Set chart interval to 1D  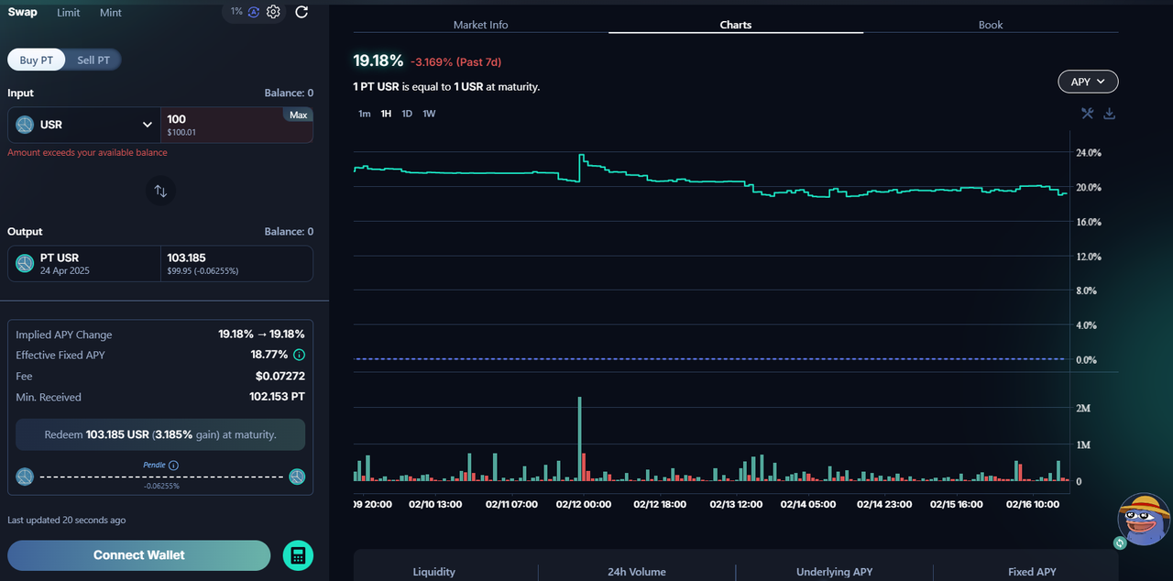(407, 114)
